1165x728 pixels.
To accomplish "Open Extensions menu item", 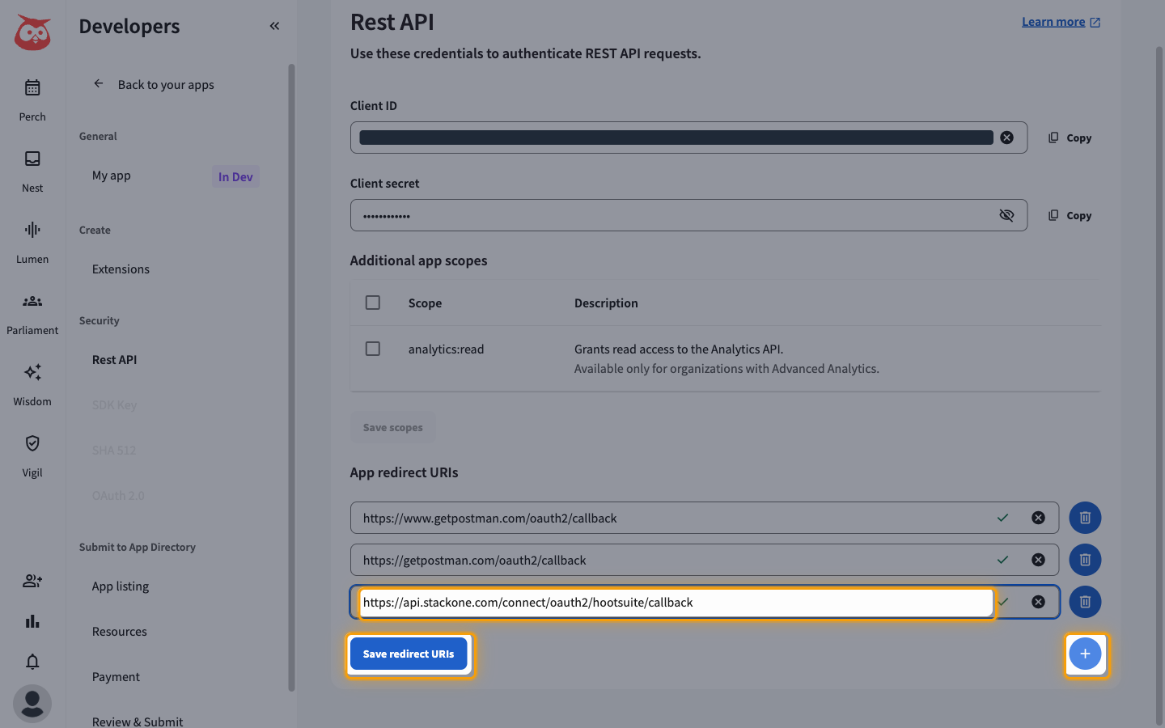I will [121, 269].
